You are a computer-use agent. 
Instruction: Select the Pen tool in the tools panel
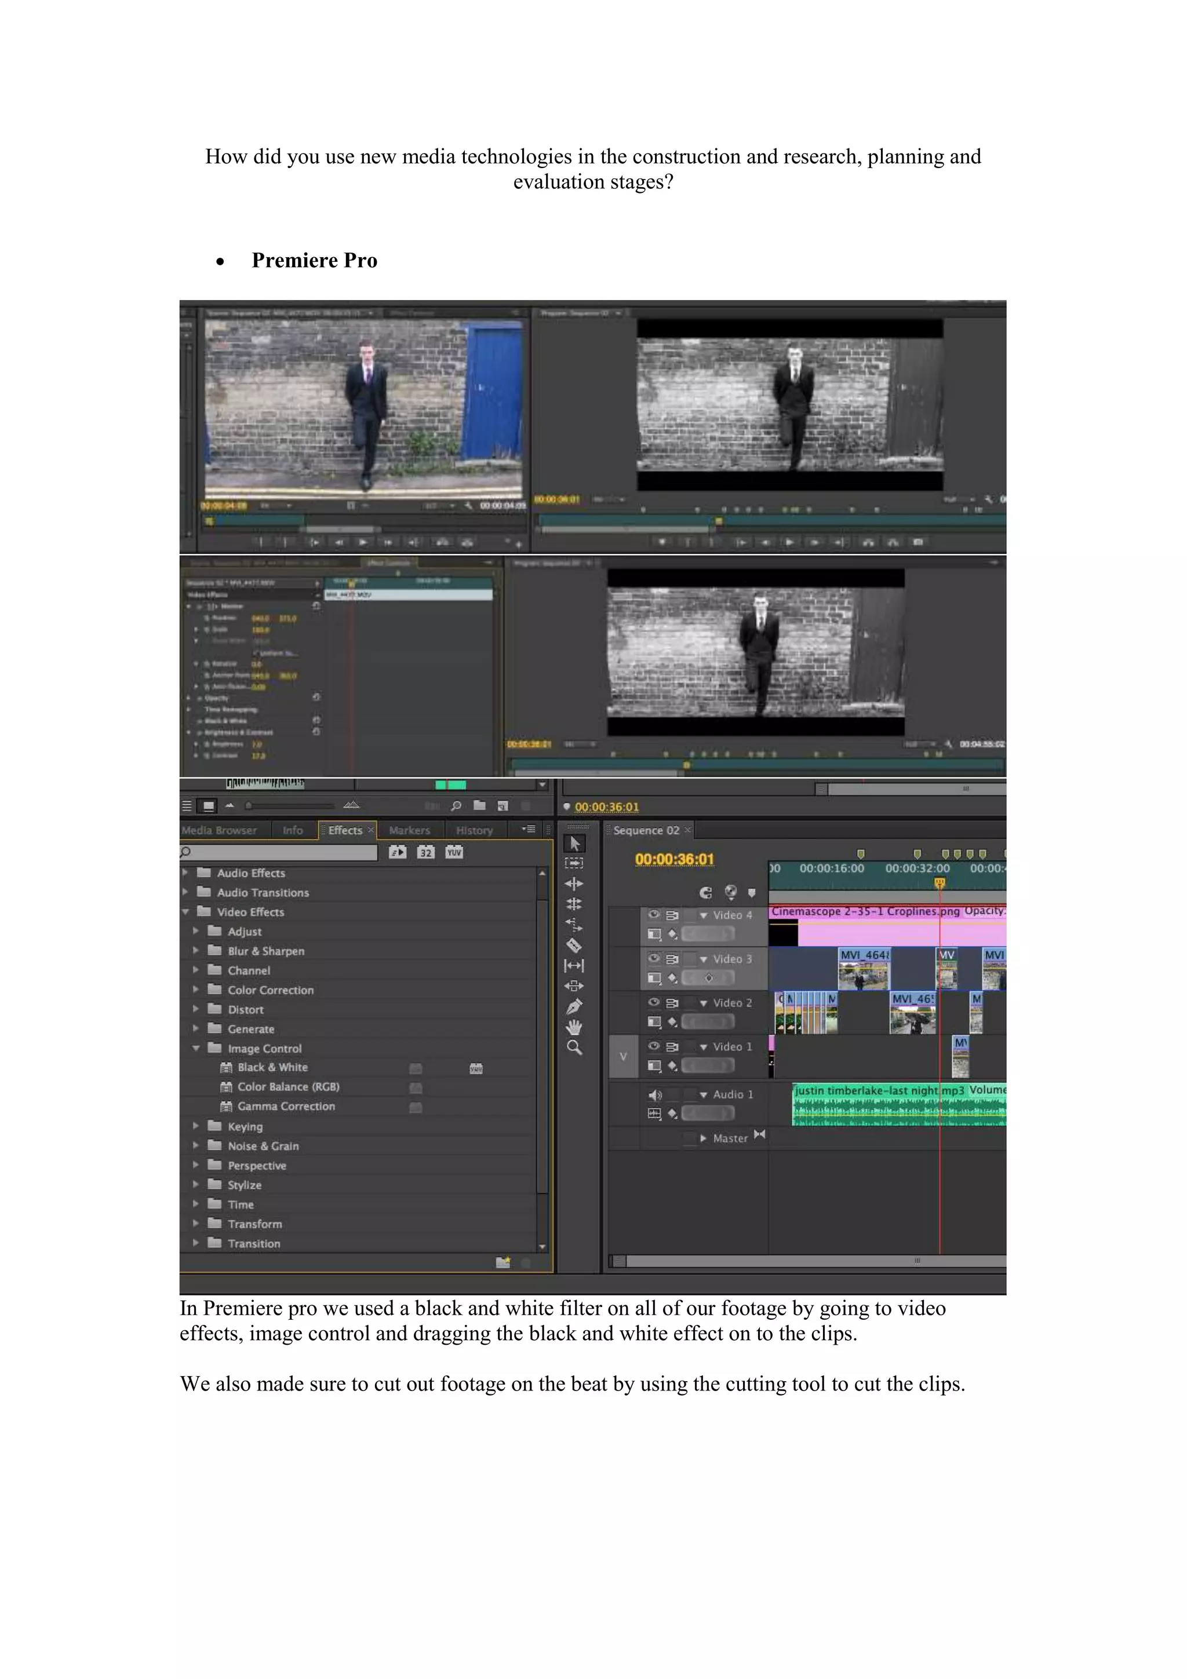[574, 1006]
